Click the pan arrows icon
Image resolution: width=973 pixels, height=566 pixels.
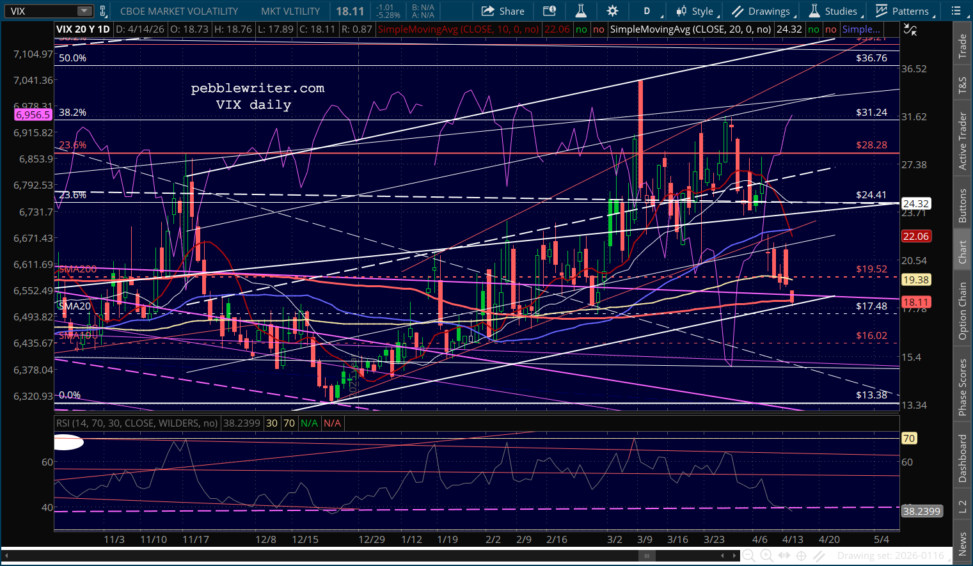click(x=784, y=556)
